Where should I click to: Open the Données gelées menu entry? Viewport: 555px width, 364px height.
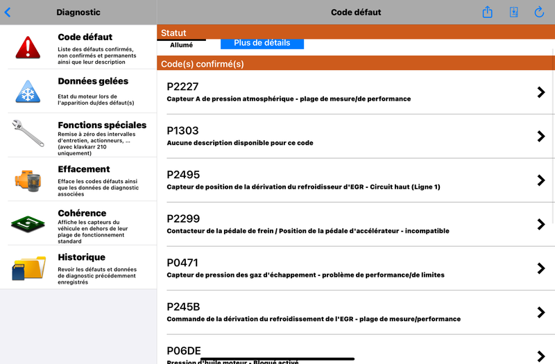(78, 92)
